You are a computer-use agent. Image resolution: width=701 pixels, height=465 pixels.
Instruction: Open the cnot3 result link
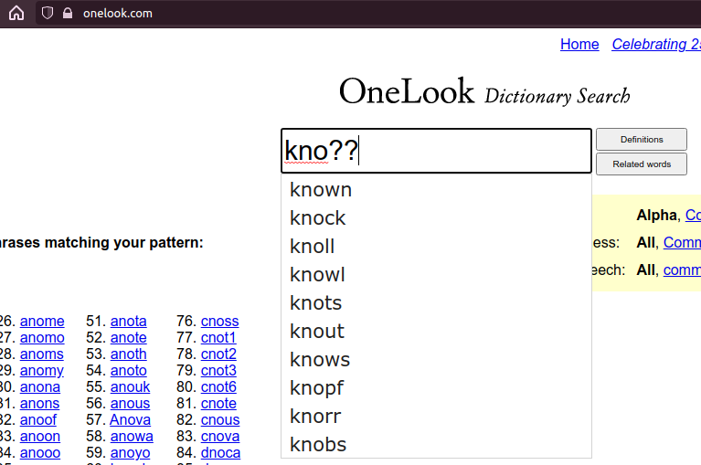(218, 371)
